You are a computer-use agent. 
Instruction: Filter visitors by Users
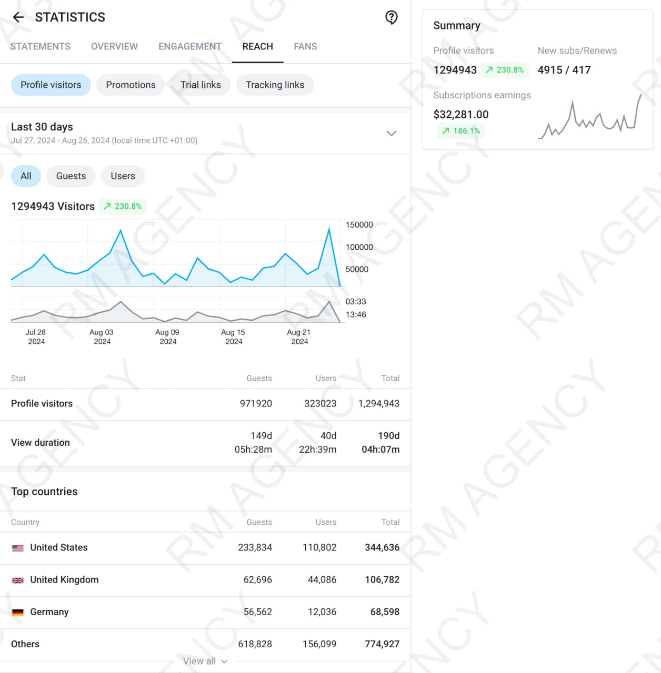[x=123, y=176]
